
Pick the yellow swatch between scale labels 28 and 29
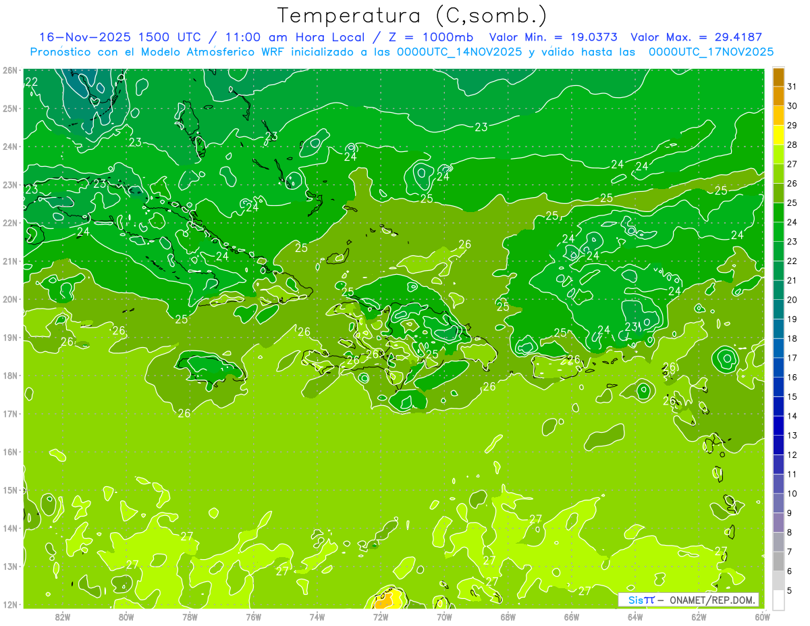778,135
